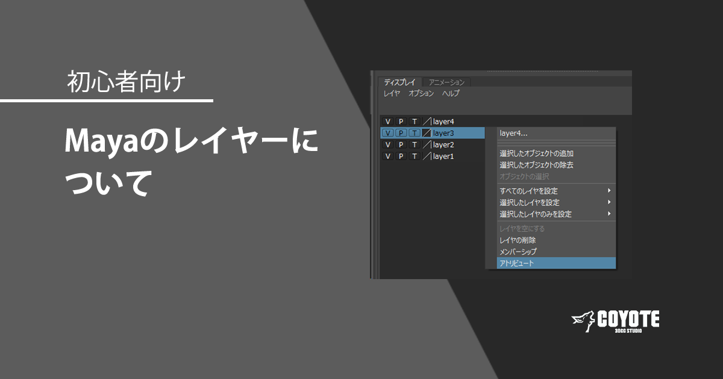
Task: Choose アトリビュート from context menu
Action: click(556, 263)
